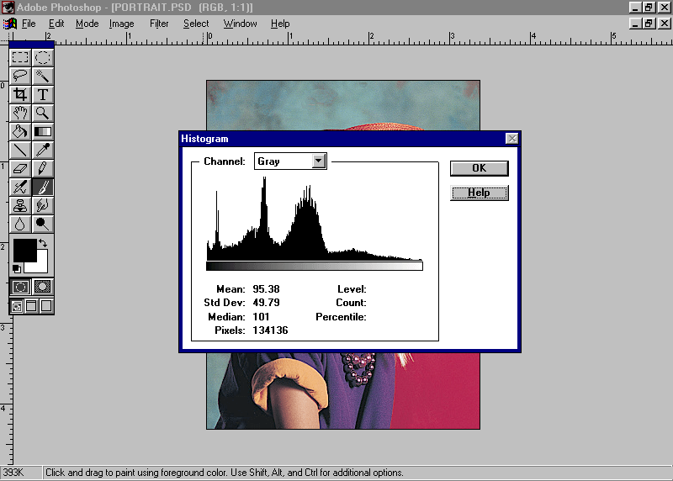Click the Mean value 95.38
Image resolution: width=673 pixels, height=481 pixels.
click(266, 288)
